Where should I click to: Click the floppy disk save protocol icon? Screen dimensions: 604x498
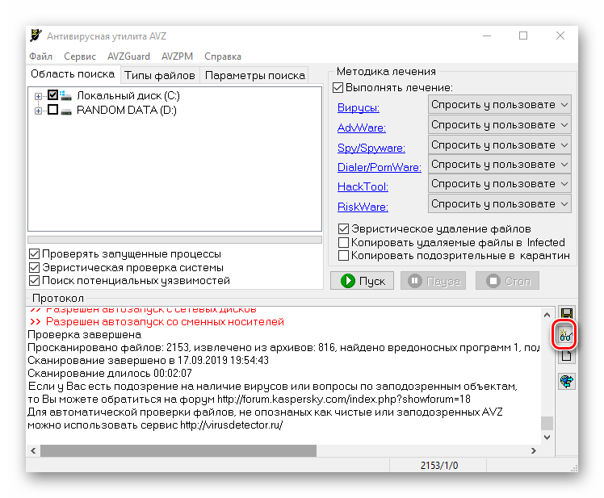click(x=566, y=313)
